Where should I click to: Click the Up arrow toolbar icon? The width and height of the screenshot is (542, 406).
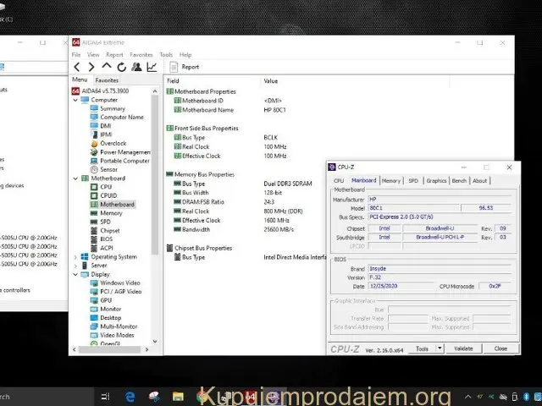click(x=107, y=67)
